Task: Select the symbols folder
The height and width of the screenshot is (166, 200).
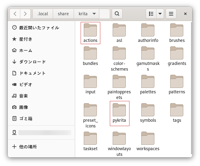Action: tap(148, 113)
